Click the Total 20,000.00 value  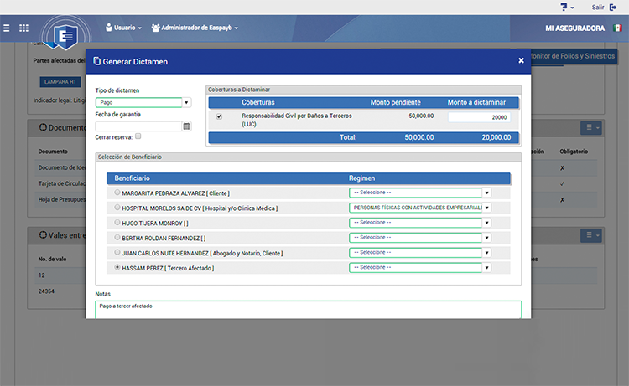click(x=496, y=137)
